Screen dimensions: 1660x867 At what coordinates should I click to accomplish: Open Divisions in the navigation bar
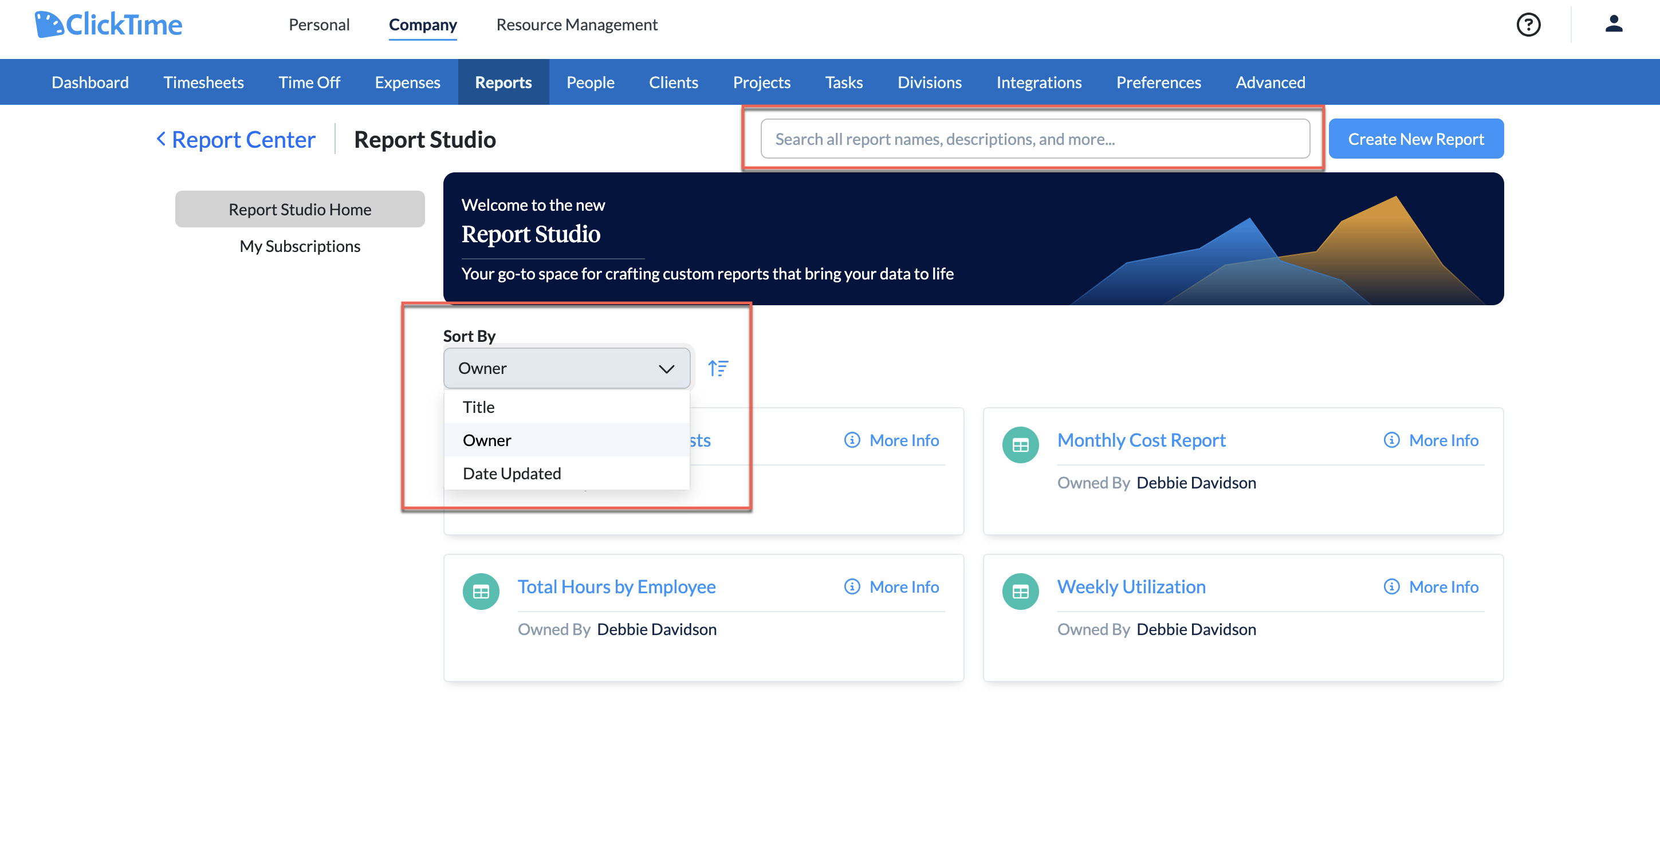929,82
